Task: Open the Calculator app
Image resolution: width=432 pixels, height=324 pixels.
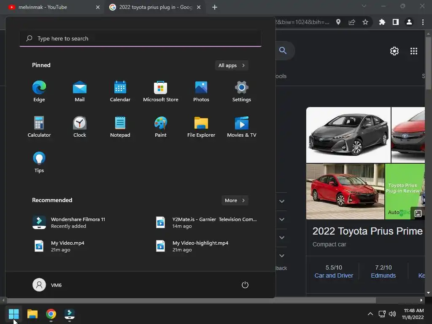Action: pyautogui.click(x=39, y=127)
